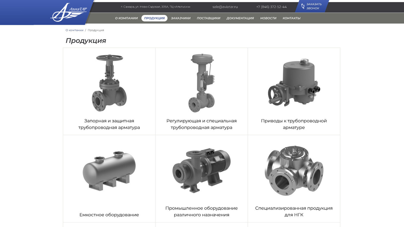Click the Продукция page heading
Image resolution: width=404 pixels, height=227 pixels.
(86, 41)
